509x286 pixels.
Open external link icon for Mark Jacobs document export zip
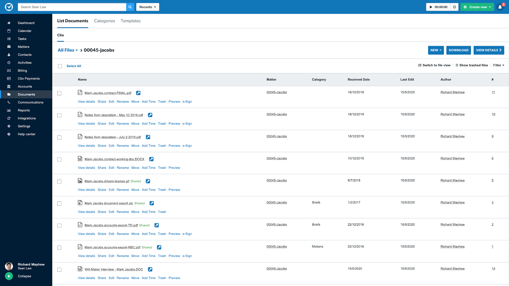(152, 203)
